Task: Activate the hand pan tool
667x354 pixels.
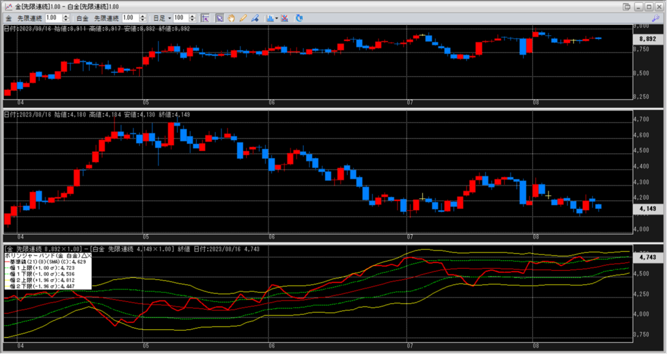Action: [231, 18]
